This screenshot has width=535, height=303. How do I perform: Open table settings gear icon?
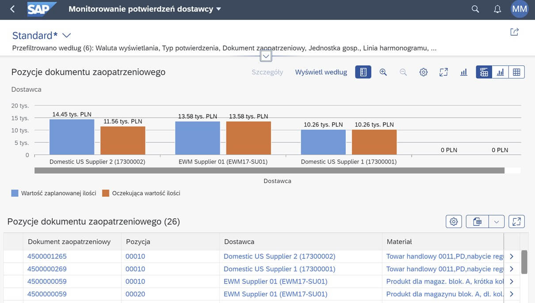(x=454, y=222)
